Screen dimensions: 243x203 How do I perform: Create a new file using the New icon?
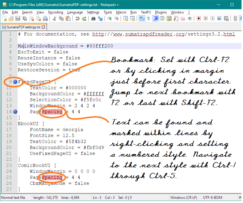point(5,19)
